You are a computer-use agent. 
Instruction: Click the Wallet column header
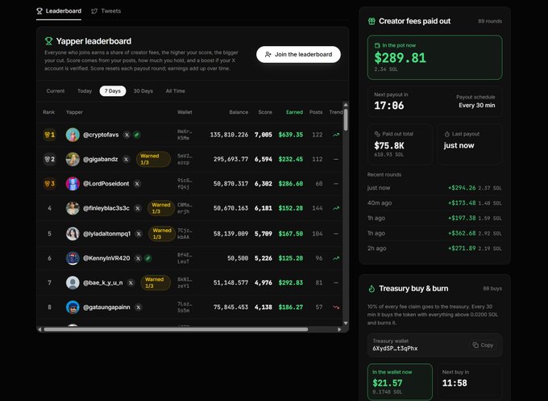185,112
